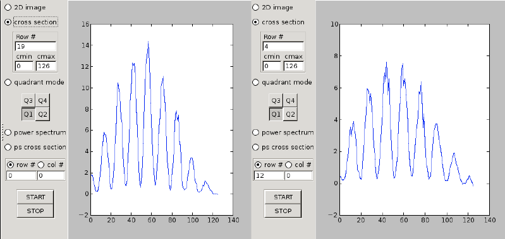Click cmin field in right panel

(x=272, y=66)
